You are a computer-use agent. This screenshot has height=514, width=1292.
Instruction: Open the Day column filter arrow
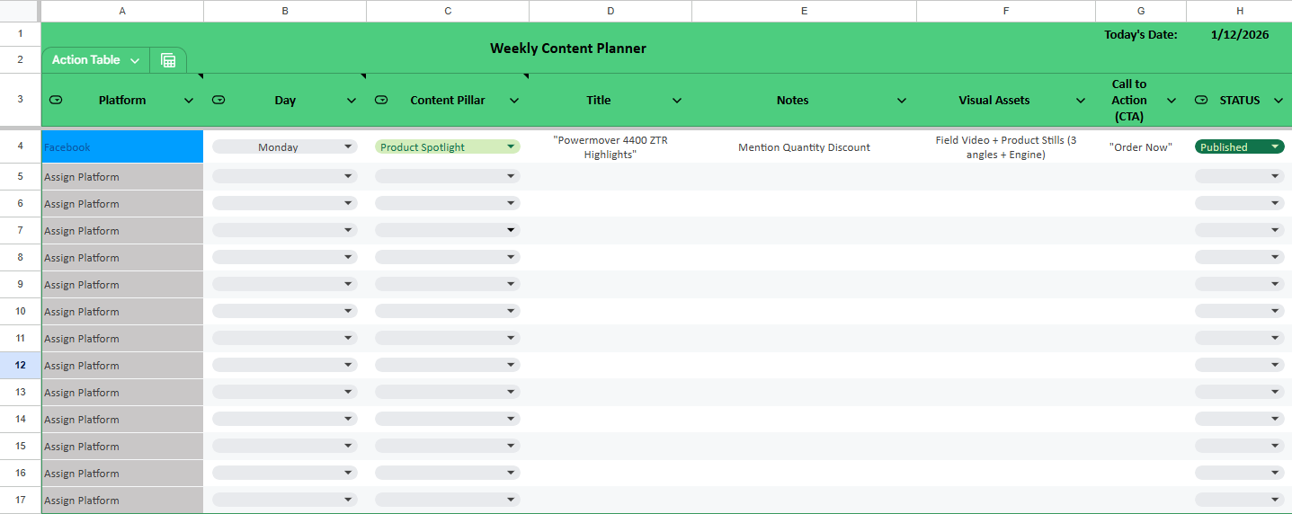[352, 101]
